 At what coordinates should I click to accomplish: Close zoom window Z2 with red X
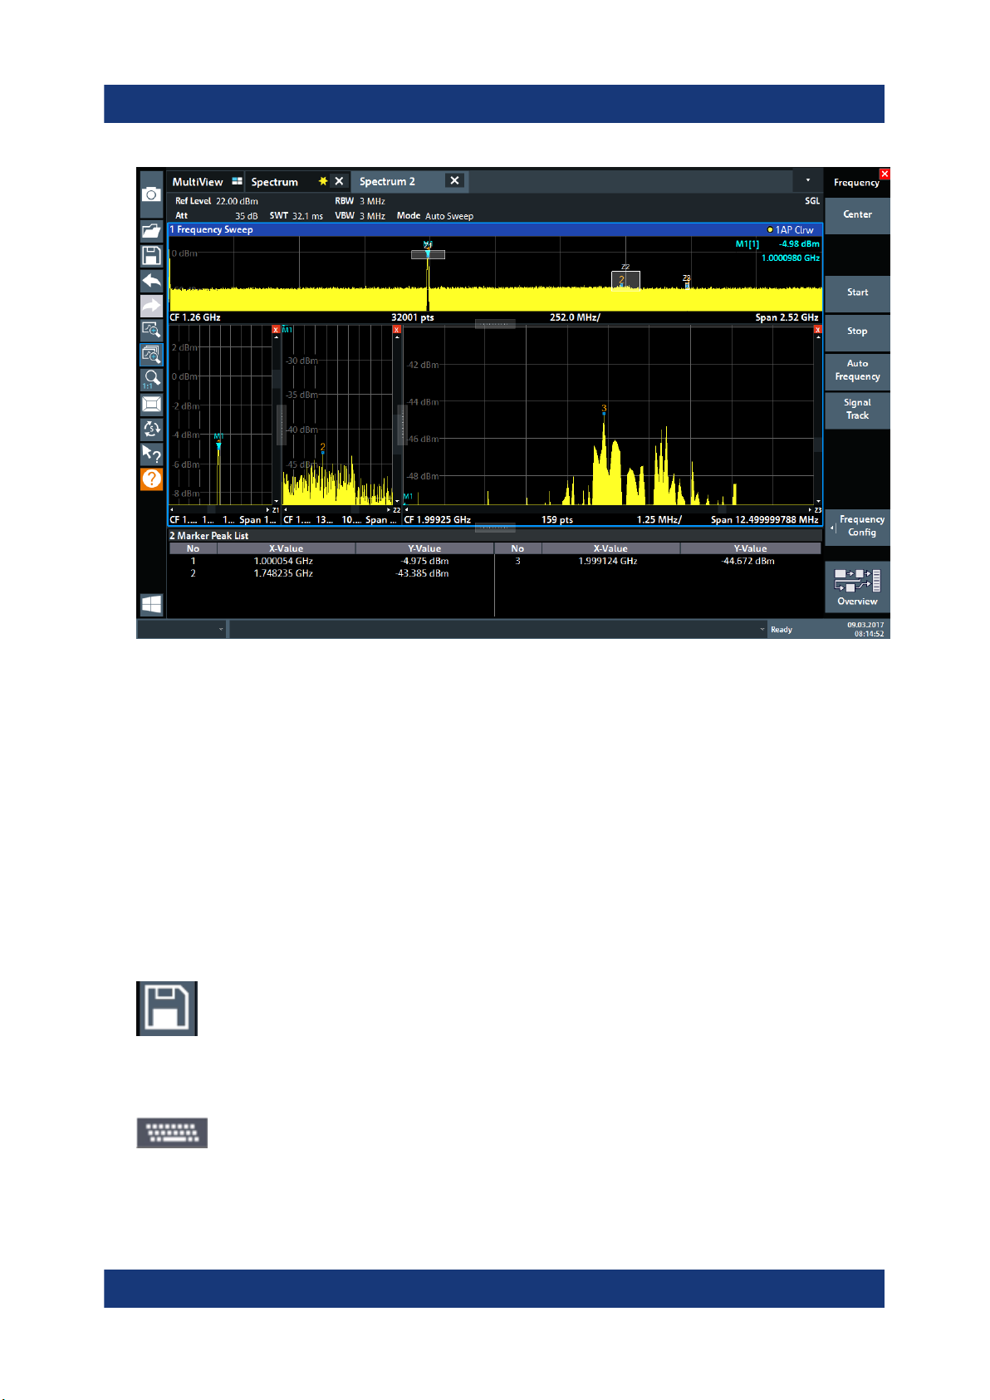[x=397, y=330]
